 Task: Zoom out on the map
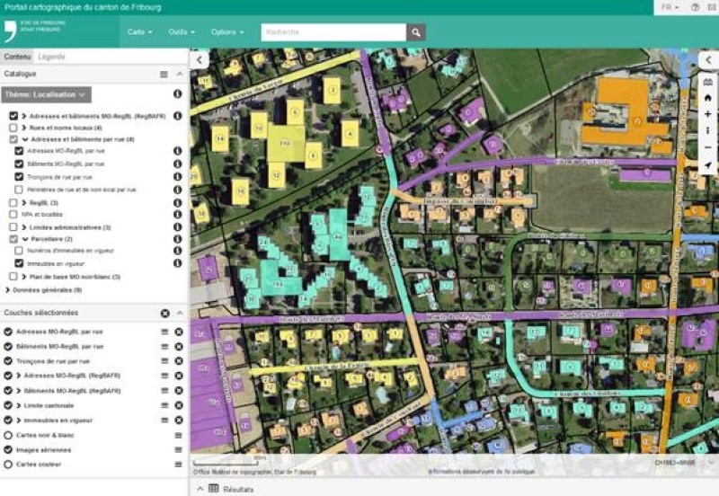coord(708,147)
